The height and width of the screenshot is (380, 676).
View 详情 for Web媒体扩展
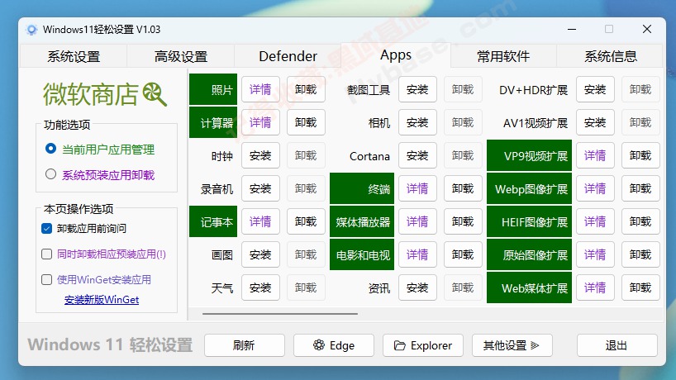[x=595, y=287]
